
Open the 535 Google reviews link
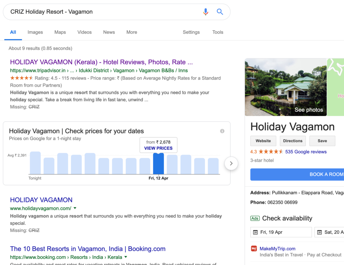point(306,152)
